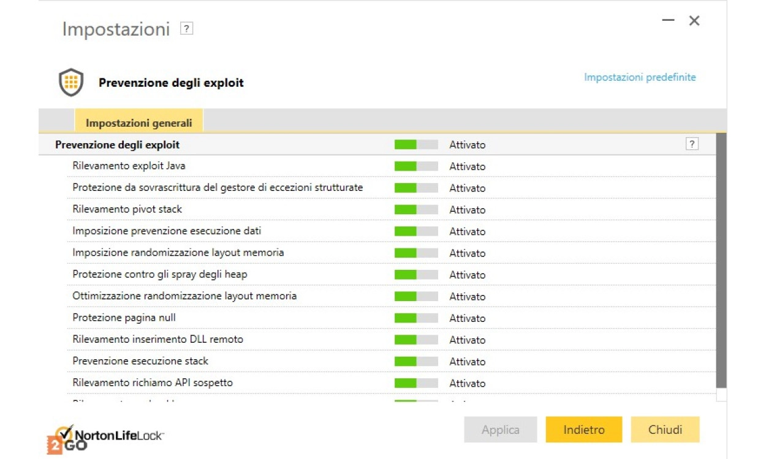Click Impostazioni predefinite link
Image resolution: width=766 pixels, height=459 pixels.
[x=640, y=77]
